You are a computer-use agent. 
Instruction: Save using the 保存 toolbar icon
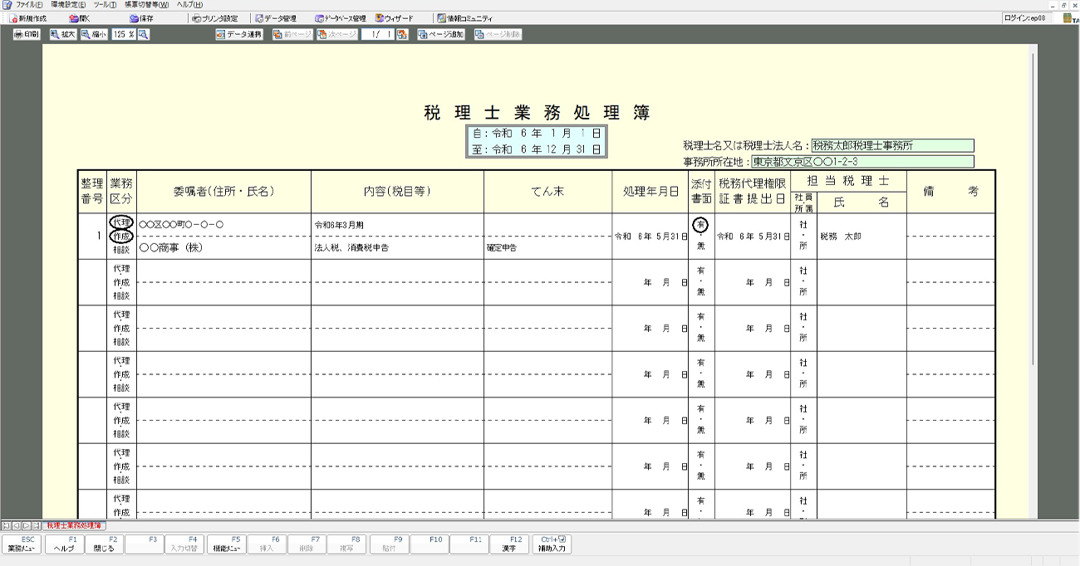point(141,18)
